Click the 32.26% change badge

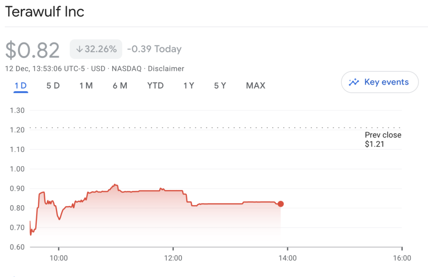96,49
